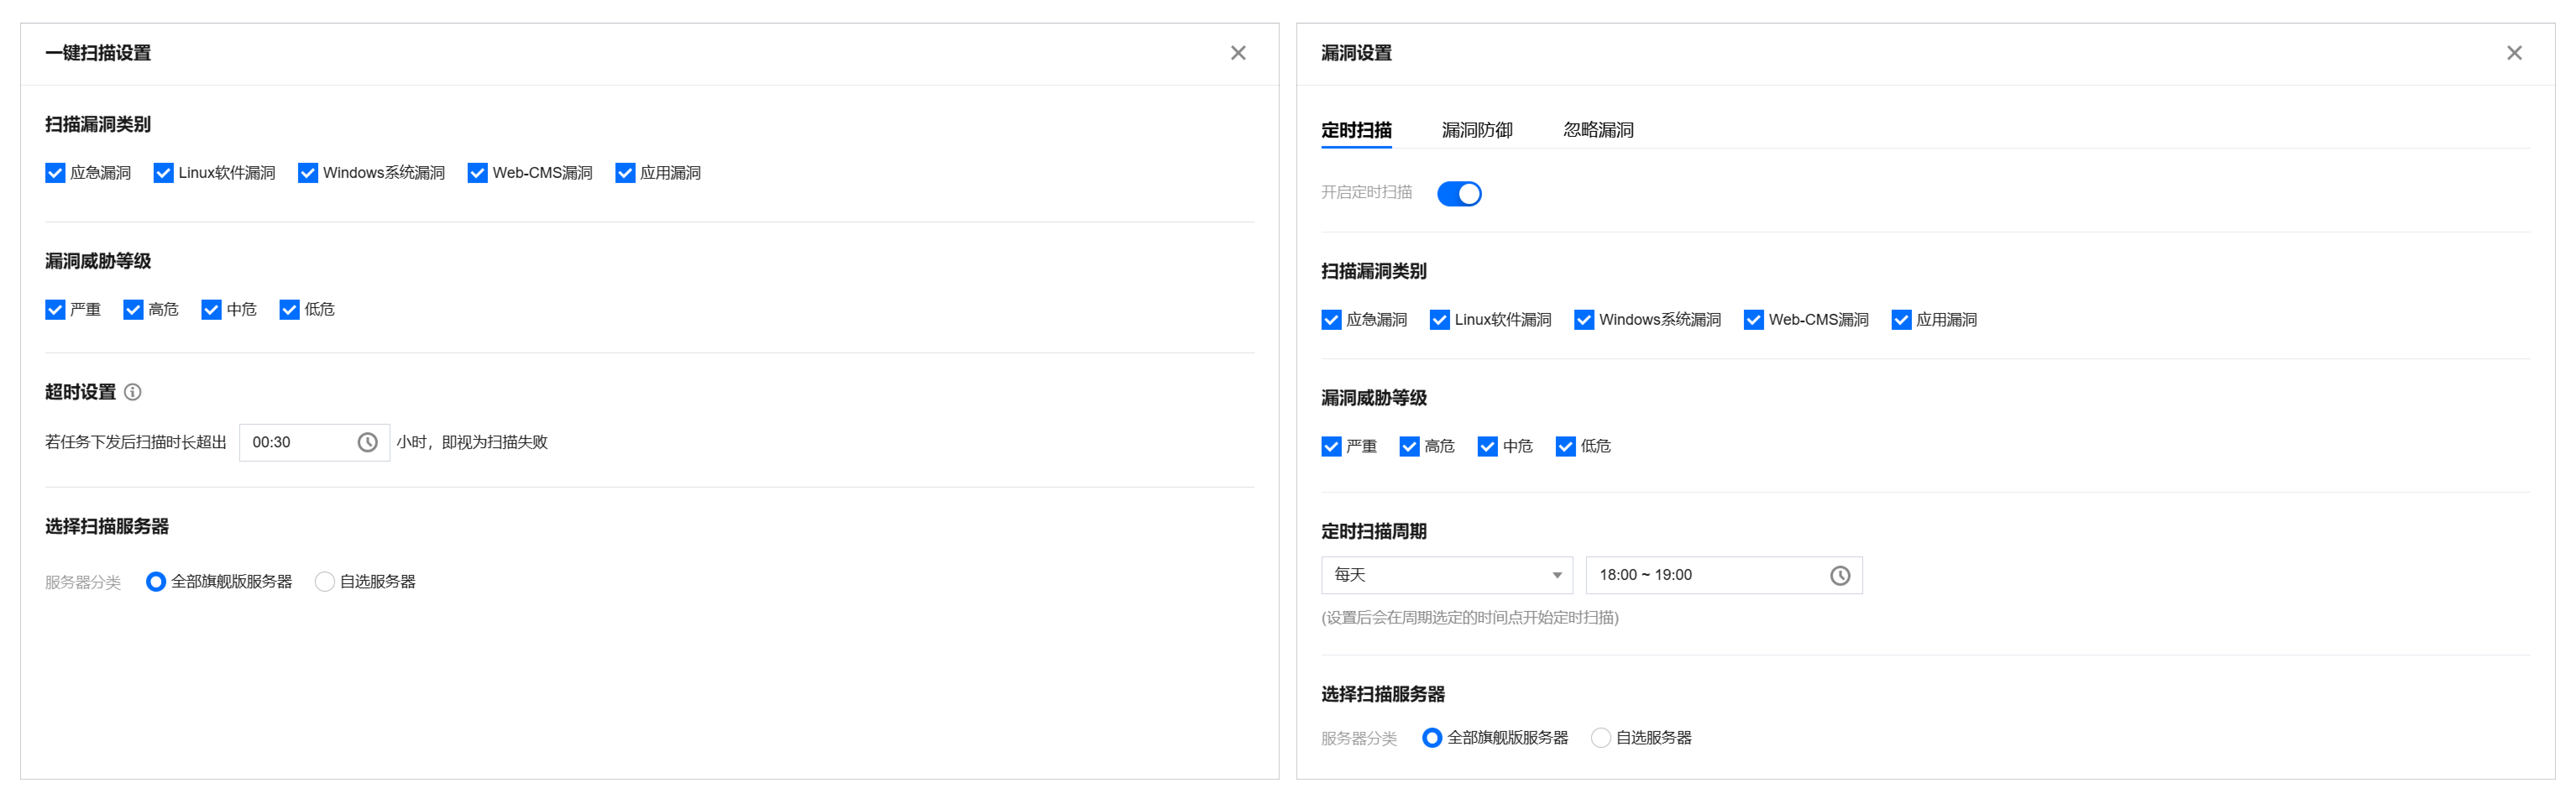Click the 漏洞设置 dialog title

tap(1356, 53)
